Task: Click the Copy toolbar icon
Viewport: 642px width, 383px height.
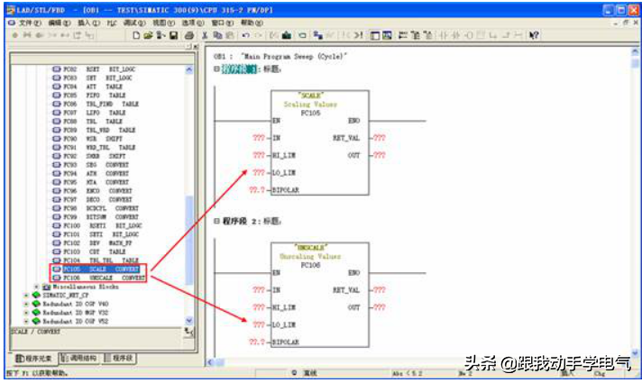Action: pos(218,36)
